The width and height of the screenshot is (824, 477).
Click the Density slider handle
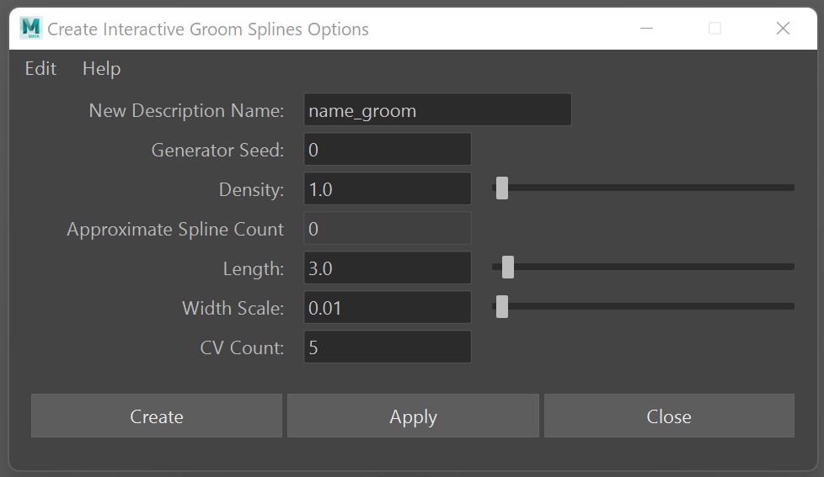tap(502, 188)
